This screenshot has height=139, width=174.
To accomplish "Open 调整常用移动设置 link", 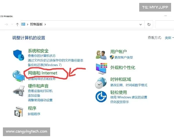I will [40, 100].
